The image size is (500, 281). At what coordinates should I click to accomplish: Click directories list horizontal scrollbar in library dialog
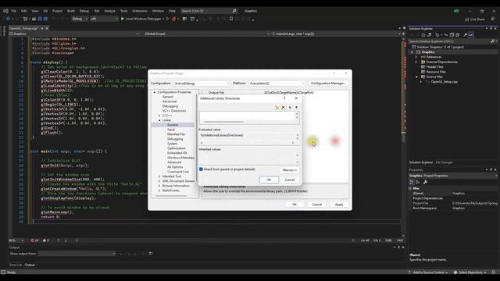pyautogui.click(x=224, y=122)
